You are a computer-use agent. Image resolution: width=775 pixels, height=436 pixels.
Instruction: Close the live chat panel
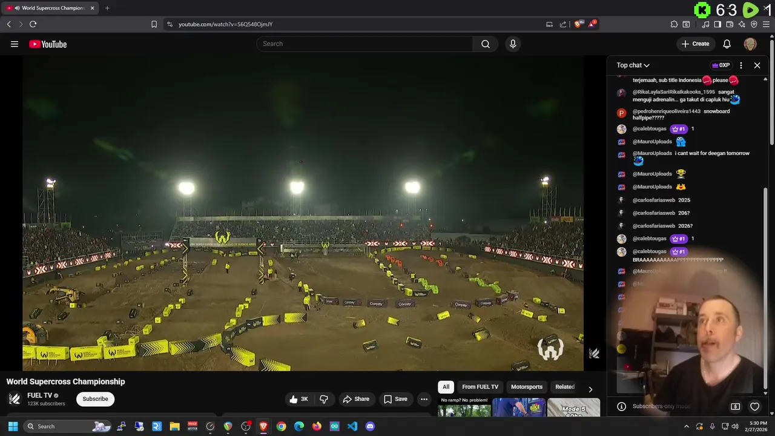(757, 65)
